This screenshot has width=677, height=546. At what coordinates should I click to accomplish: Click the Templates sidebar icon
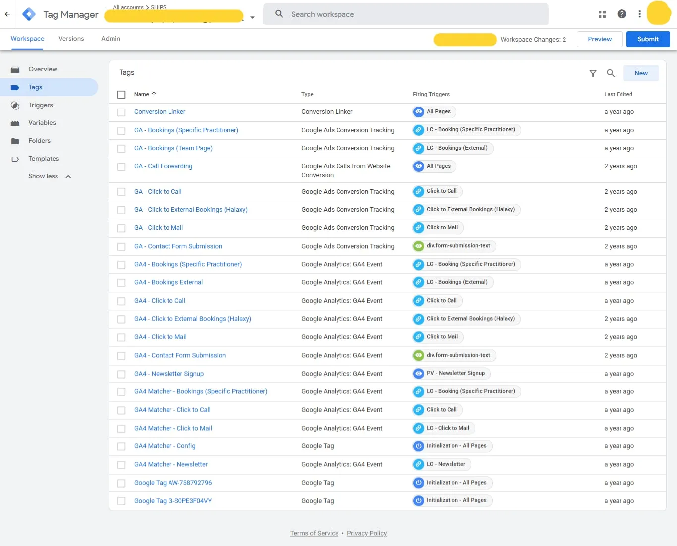point(15,159)
